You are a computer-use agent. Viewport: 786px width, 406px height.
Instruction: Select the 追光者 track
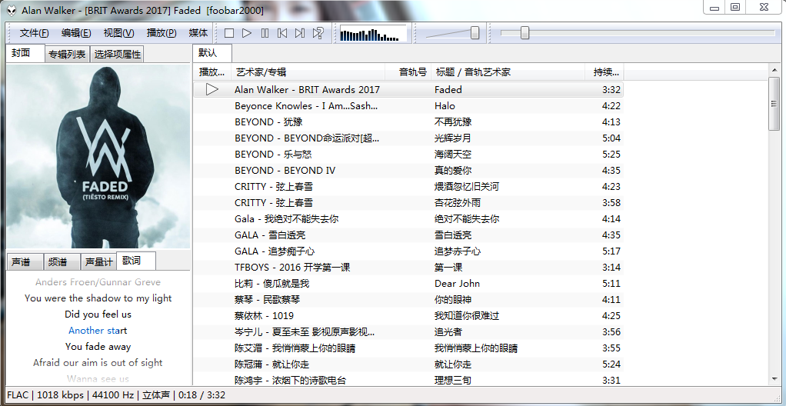(408, 332)
